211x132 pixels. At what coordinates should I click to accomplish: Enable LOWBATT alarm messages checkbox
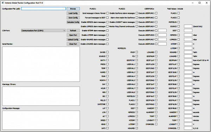coord(137,22)
